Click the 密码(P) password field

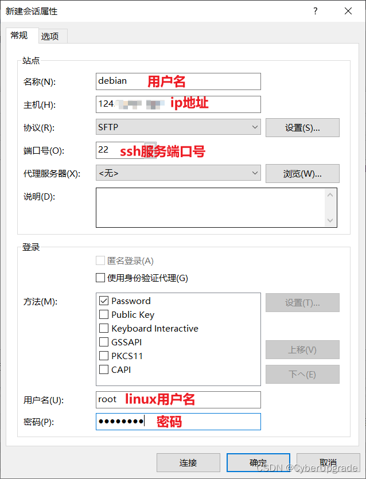(178, 422)
